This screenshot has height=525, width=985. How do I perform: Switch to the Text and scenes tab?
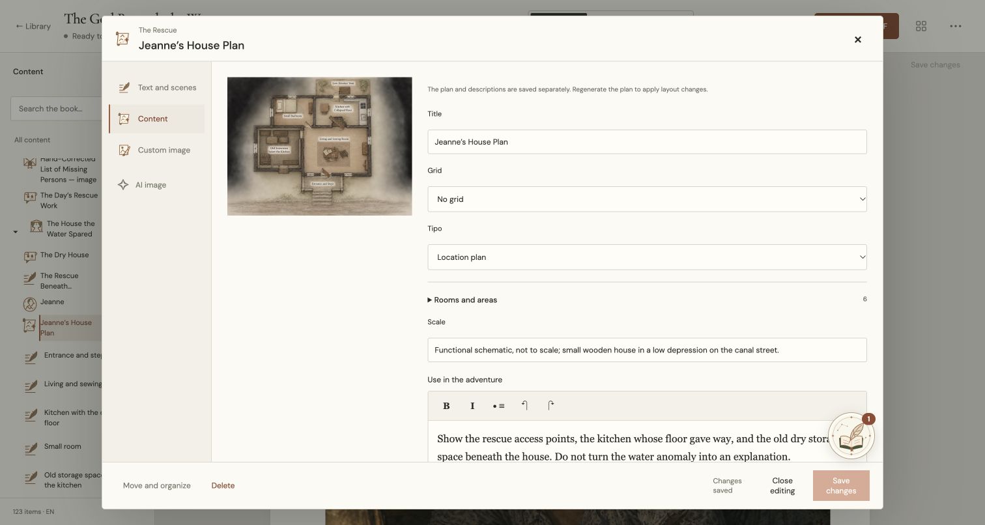pyautogui.click(x=156, y=87)
